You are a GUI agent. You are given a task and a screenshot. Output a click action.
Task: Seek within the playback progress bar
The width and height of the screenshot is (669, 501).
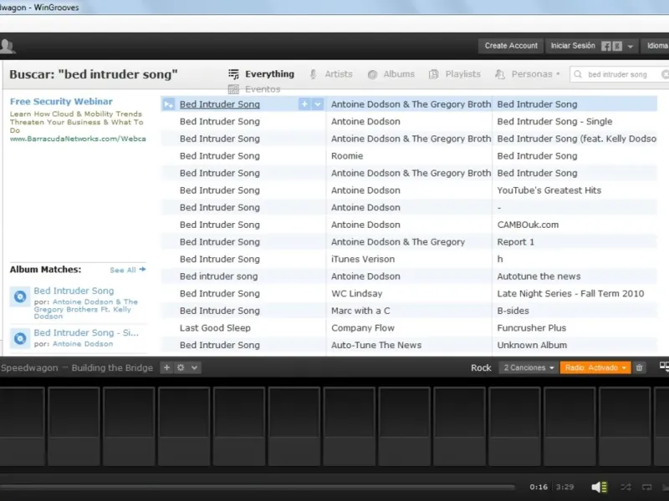(258, 487)
